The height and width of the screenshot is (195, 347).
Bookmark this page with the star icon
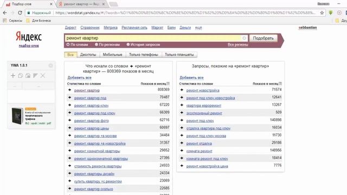point(322,13)
